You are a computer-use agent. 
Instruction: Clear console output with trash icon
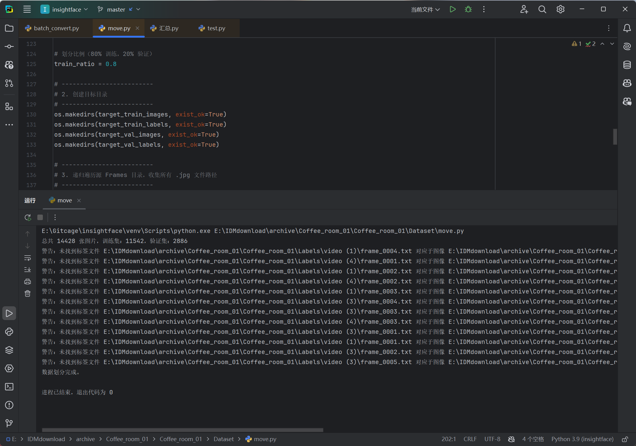coord(28,293)
